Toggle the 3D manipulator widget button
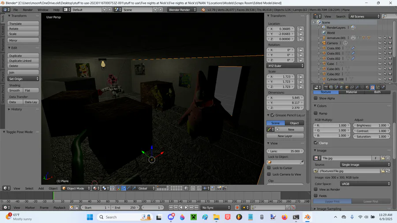Viewport: 397px width, 223px height. click(x=119, y=188)
